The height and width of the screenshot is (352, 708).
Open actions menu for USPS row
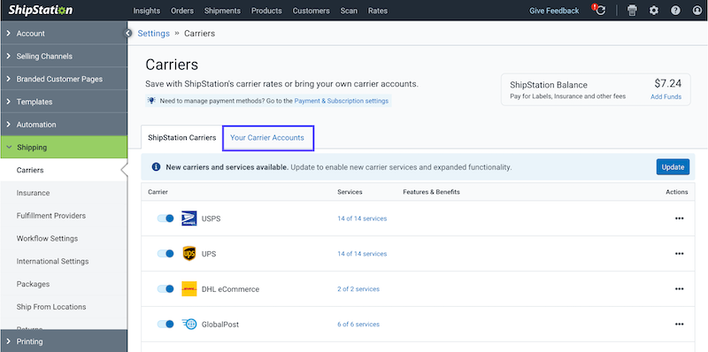[679, 218]
